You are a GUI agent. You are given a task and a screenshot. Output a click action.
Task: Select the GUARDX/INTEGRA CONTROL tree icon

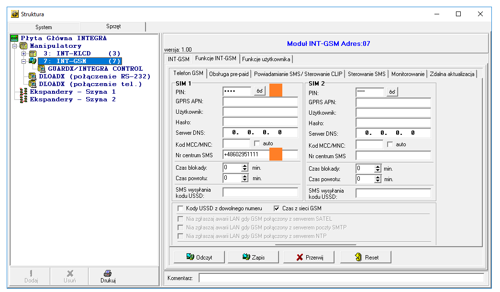point(42,69)
